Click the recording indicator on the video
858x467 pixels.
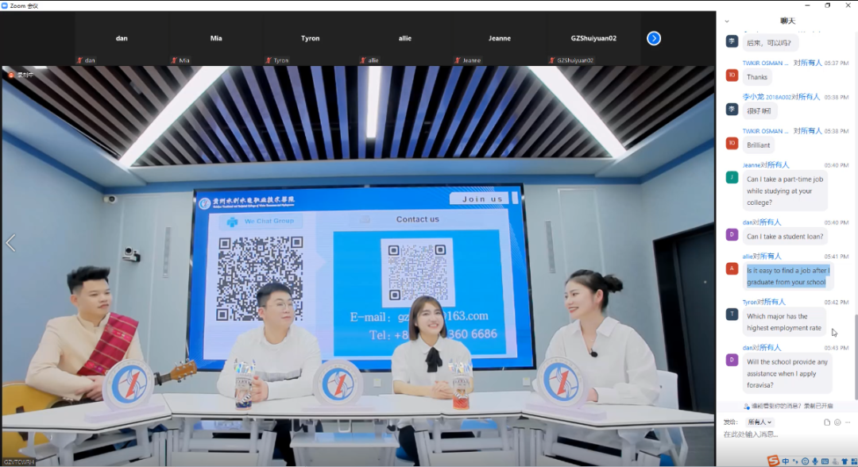[x=20, y=75]
